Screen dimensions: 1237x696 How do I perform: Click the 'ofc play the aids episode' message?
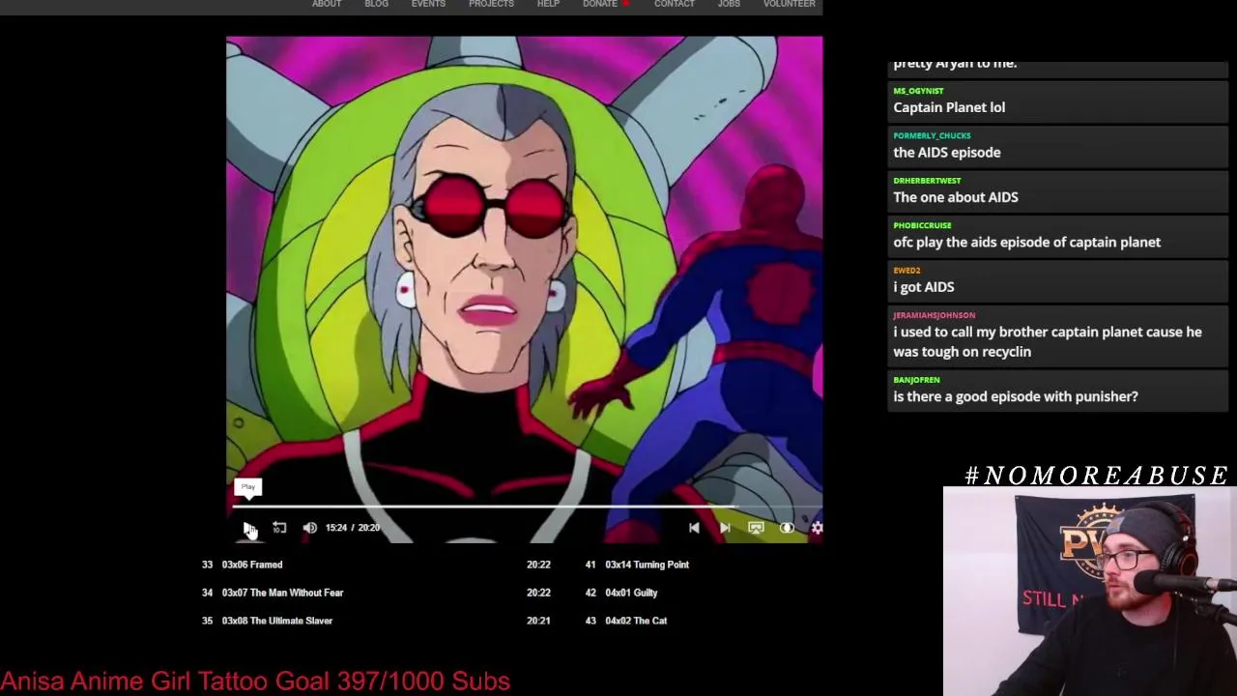tap(1027, 243)
